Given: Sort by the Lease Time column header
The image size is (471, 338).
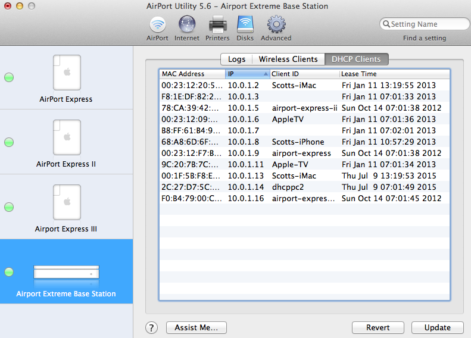Looking at the screenshot, I should (x=394, y=74).
